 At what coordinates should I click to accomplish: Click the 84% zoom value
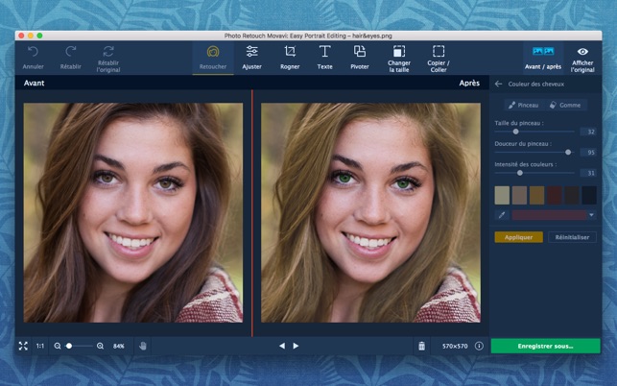119,347
